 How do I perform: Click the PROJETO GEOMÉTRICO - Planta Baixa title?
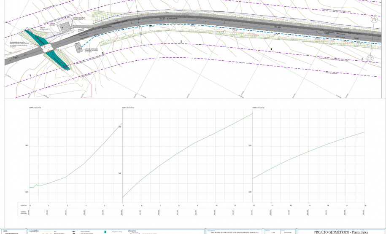pos(341,232)
